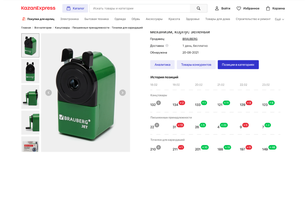
Task: Click the Войти user icon
Action: 217,8
